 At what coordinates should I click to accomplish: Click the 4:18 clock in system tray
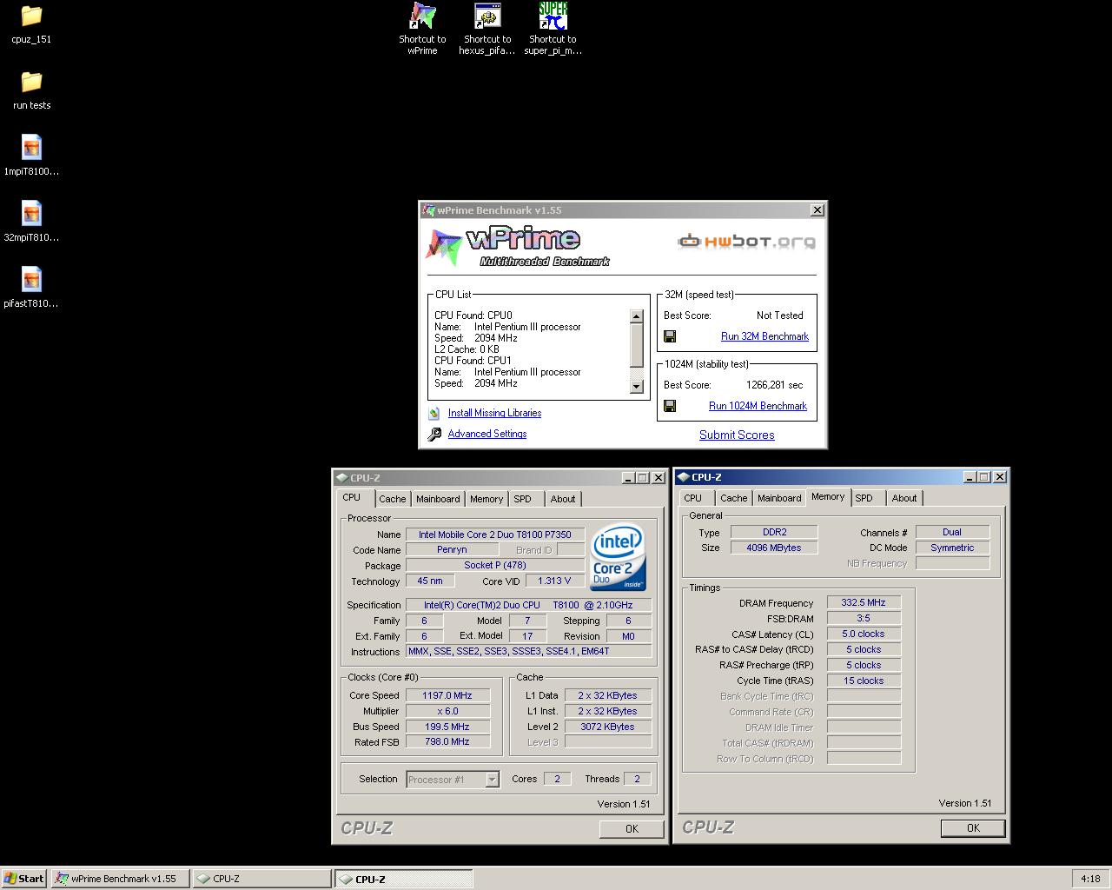point(1090,879)
